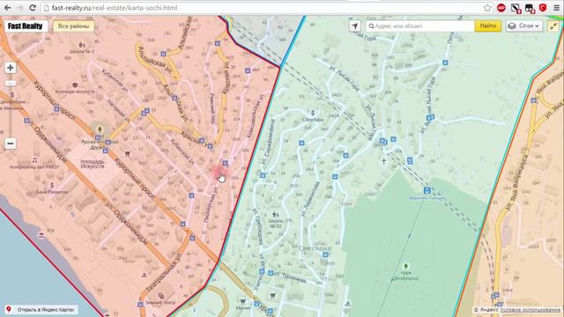Click the Школа № 2 school icon
Viewport: 564px width, 317px height.
82,45
